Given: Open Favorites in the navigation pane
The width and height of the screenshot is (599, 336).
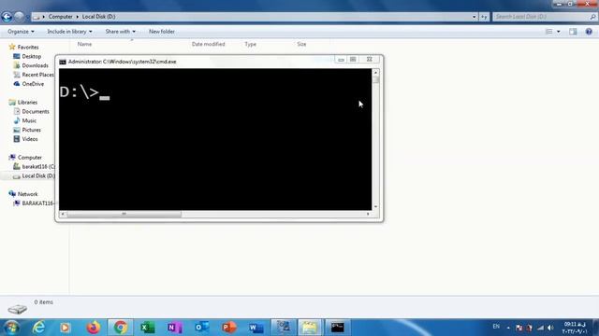Looking at the screenshot, I should coord(28,48).
